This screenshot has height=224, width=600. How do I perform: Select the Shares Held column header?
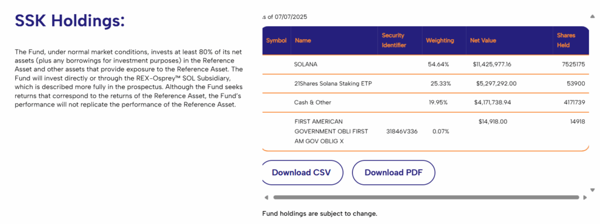click(567, 40)
